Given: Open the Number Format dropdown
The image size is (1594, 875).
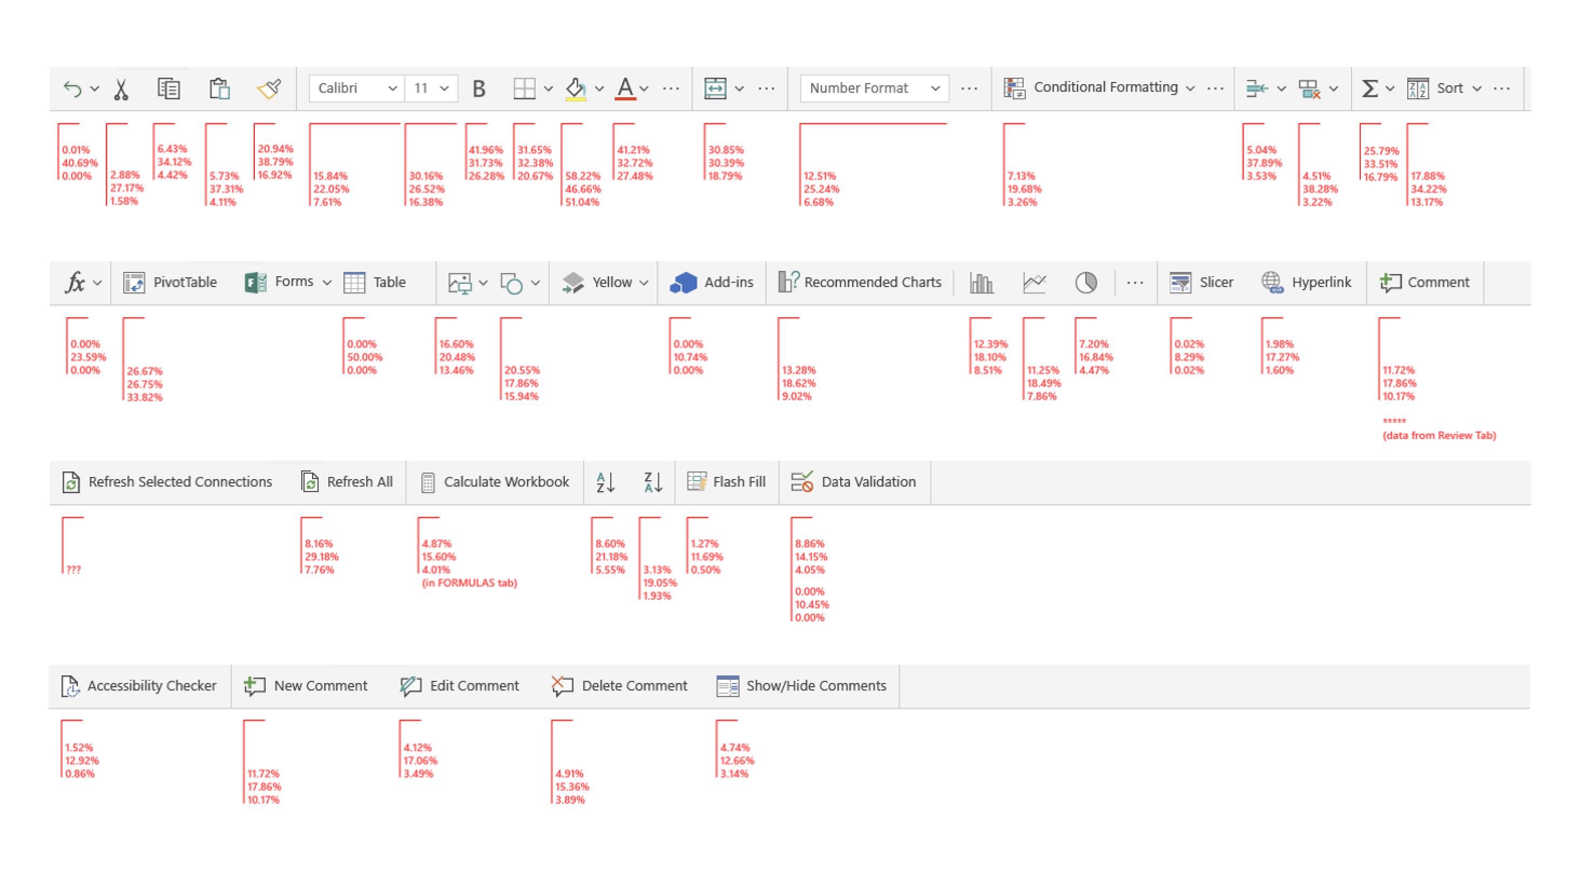Looking at the screenshot, I should pyautogui.click(x=874, y=88).
